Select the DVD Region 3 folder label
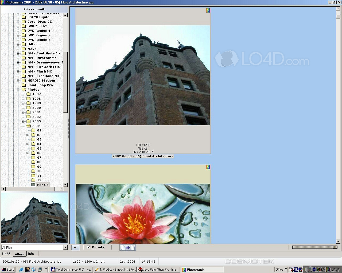 [39, 40]
